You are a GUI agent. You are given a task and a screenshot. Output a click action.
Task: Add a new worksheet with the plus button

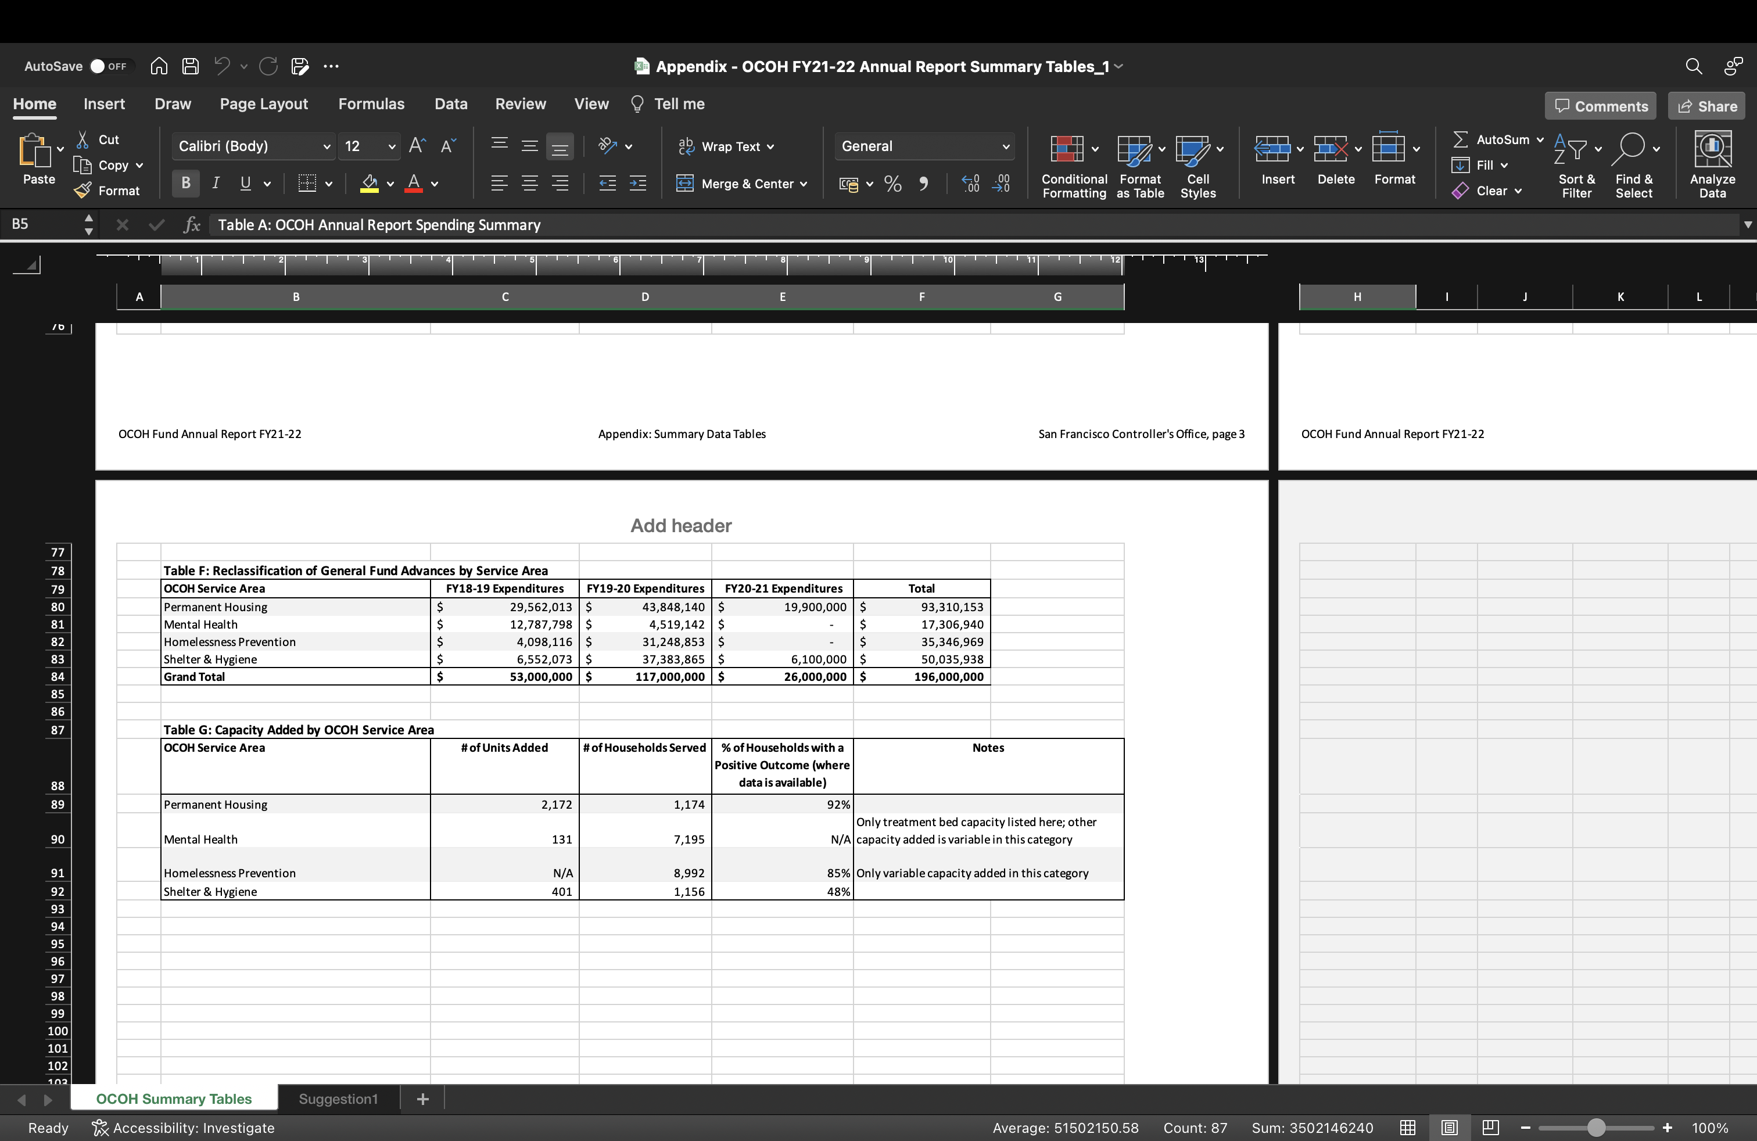click(x=423, y=1099)
